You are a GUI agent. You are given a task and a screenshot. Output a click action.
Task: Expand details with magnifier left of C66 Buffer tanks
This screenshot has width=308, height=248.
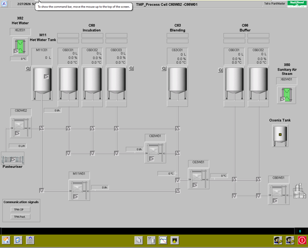click(220, 70)
